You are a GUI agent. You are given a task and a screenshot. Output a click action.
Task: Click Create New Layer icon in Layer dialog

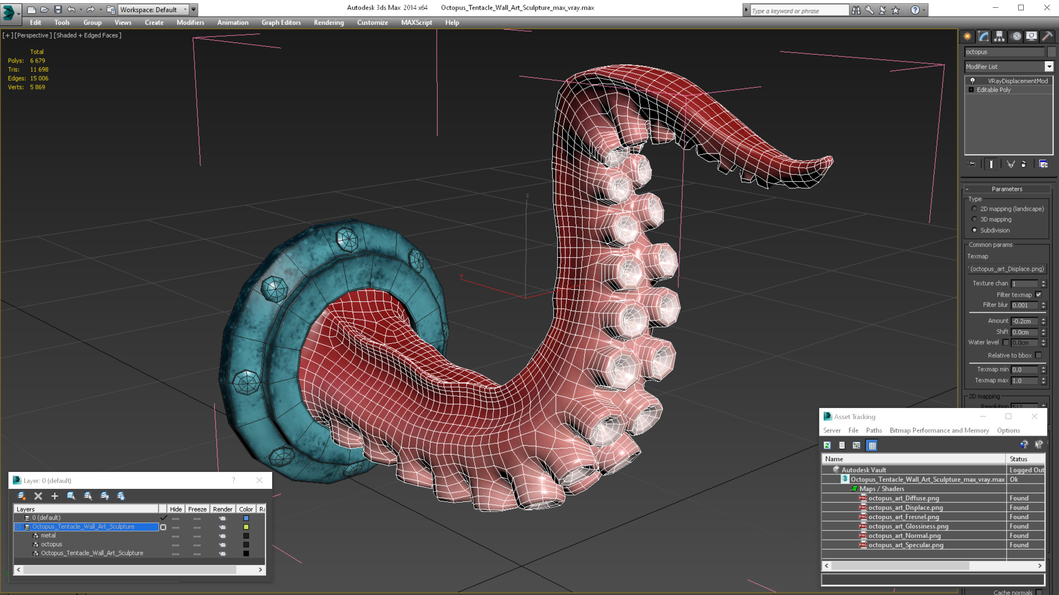coord(21,496)
